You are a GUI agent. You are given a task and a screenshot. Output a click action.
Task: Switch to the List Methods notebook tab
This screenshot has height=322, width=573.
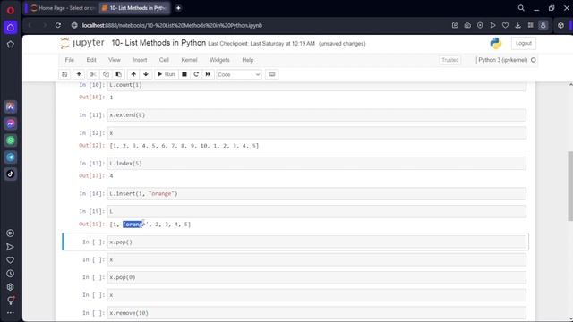point(134,8)
